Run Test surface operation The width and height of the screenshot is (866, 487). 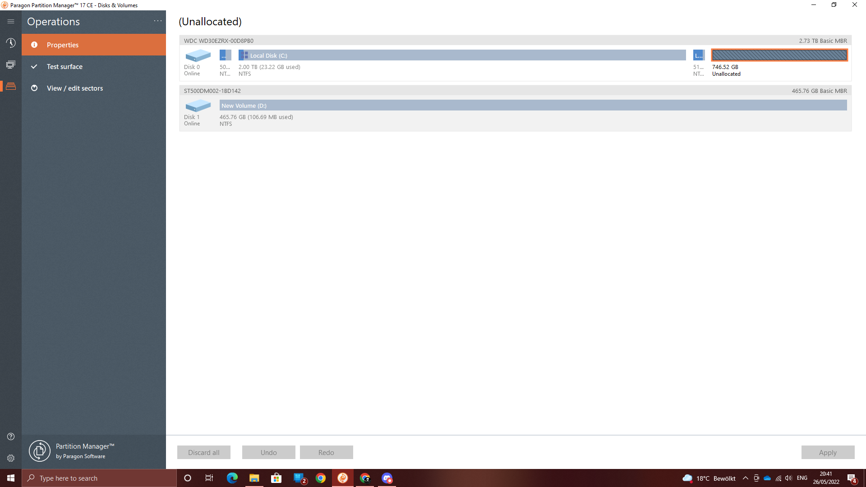(x=94, y=66)
